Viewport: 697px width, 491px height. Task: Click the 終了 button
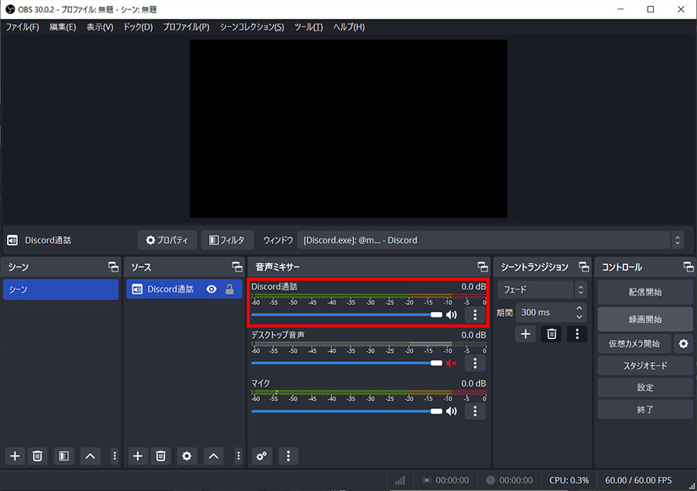[x=645, y=410]
